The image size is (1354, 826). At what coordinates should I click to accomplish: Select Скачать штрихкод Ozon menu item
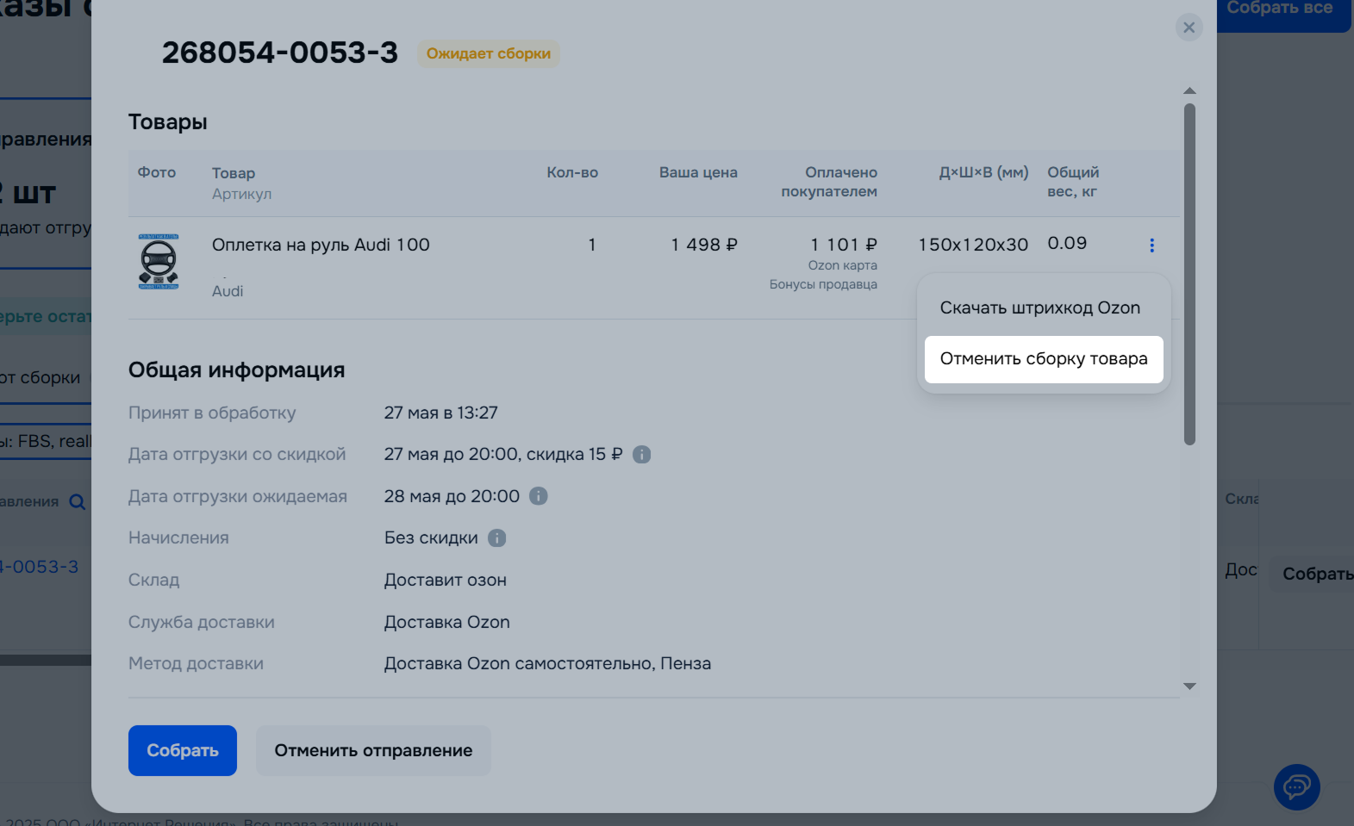pyautogui.click(x=1040, y=308)
